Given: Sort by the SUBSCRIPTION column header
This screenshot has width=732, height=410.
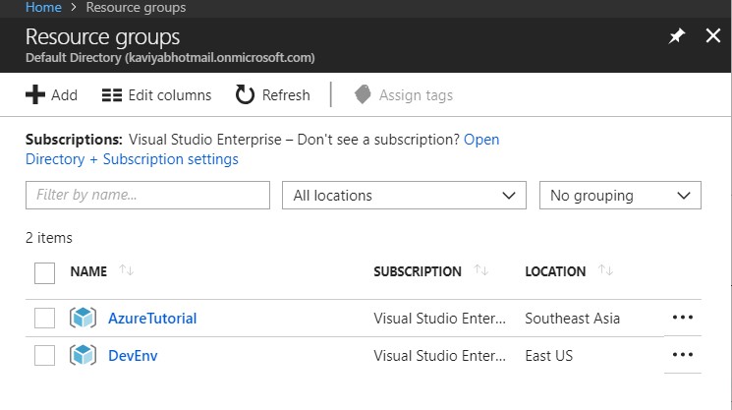Looking at the screenshot, I should 417,271.
